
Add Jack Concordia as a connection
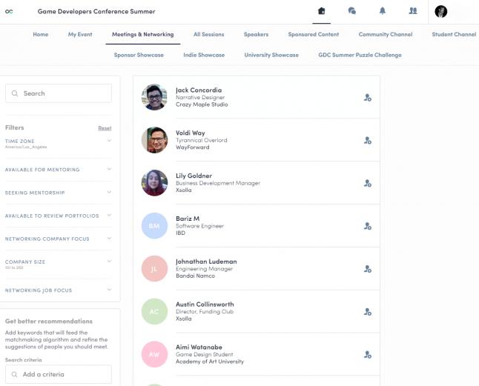coord(367,98)
